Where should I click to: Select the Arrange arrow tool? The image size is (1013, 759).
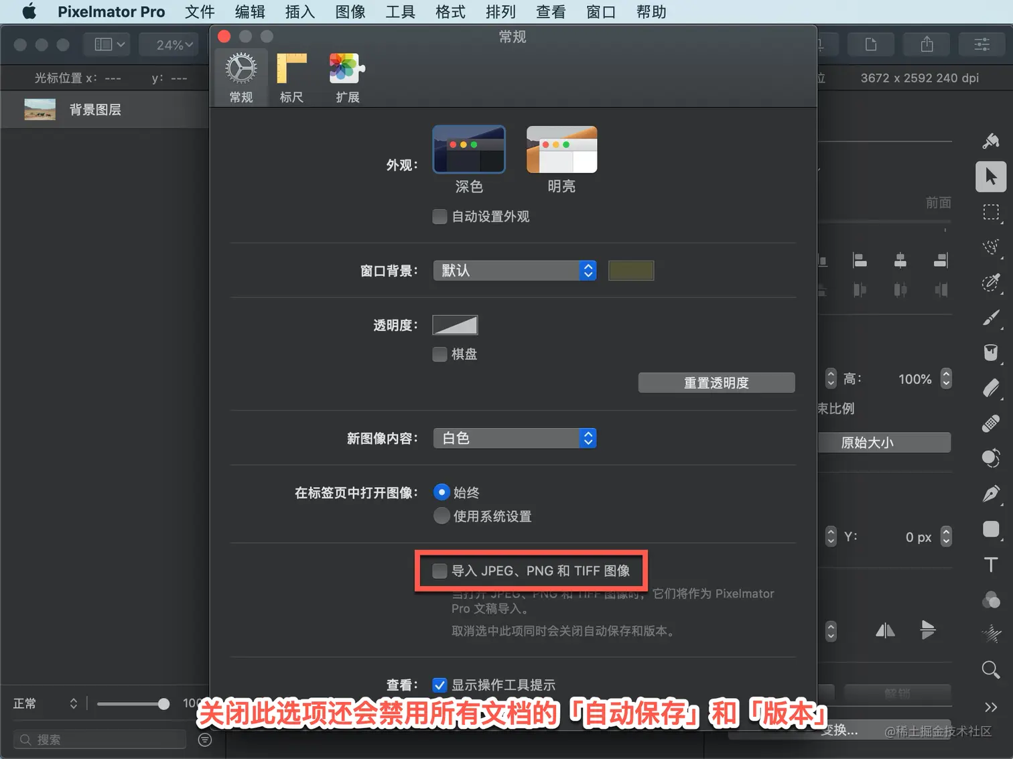click(991, 177)
